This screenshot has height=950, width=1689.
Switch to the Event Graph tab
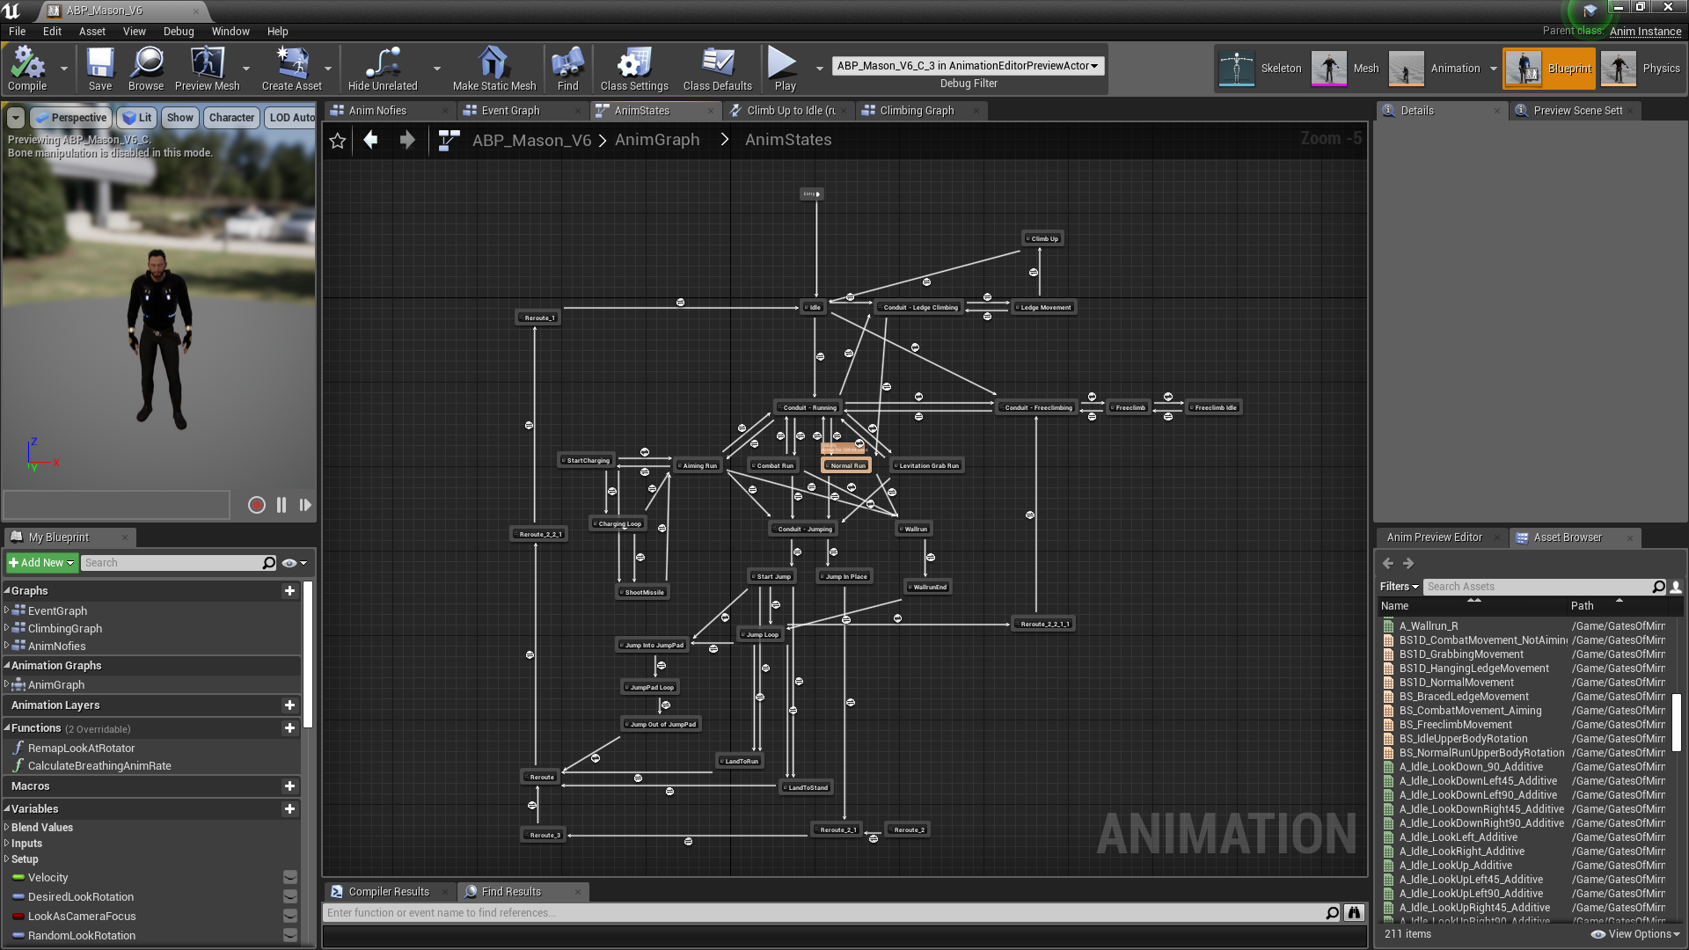click(510, 111)
